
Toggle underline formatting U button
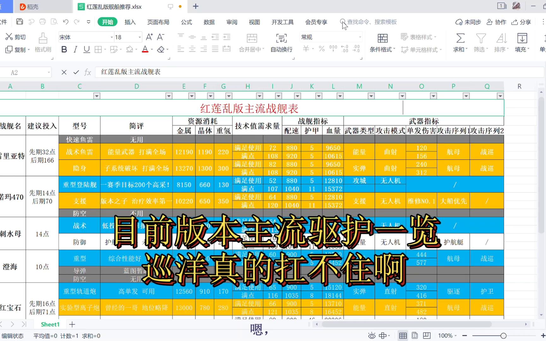pos(86,50)
